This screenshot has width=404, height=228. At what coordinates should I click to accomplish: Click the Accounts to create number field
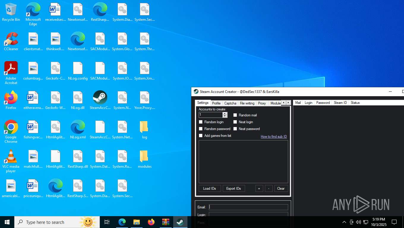[x=211, y=115]
